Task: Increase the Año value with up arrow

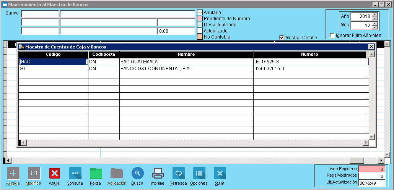Action: (x=374, y=14)
